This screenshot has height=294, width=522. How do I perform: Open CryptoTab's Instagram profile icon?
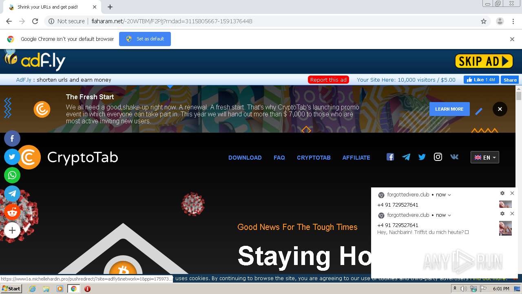pyautogui.click(x=438, y=157)
